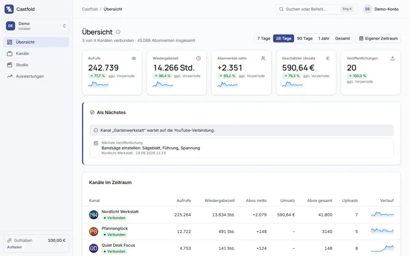Open the Gartenwerkstatt YouTube connection notice
This screenshot has height=256, width=410.
(x=242, y=130)
